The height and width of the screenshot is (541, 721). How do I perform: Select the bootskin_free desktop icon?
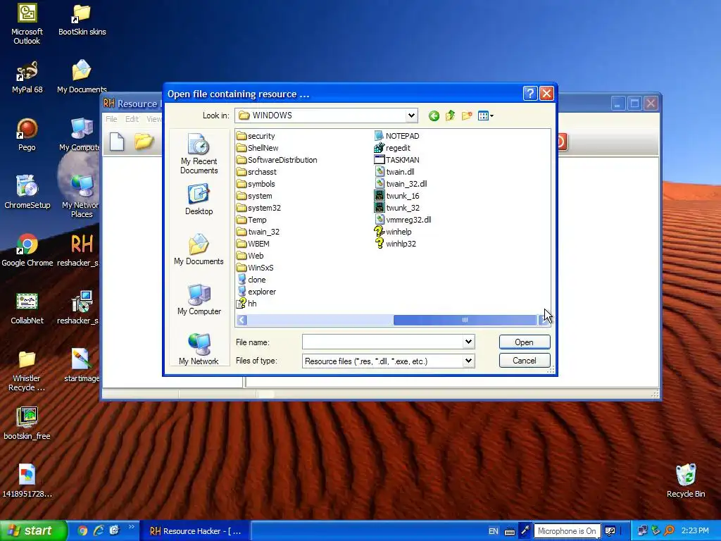27,423
